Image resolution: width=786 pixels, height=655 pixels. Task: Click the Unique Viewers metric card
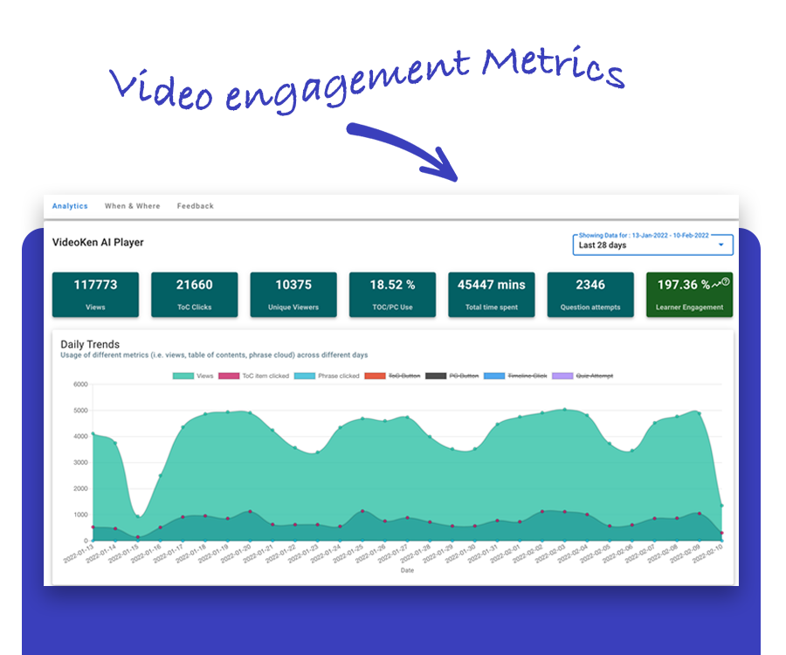tap(293, 294)
